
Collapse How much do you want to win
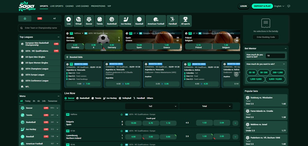[x=284, y=64]
